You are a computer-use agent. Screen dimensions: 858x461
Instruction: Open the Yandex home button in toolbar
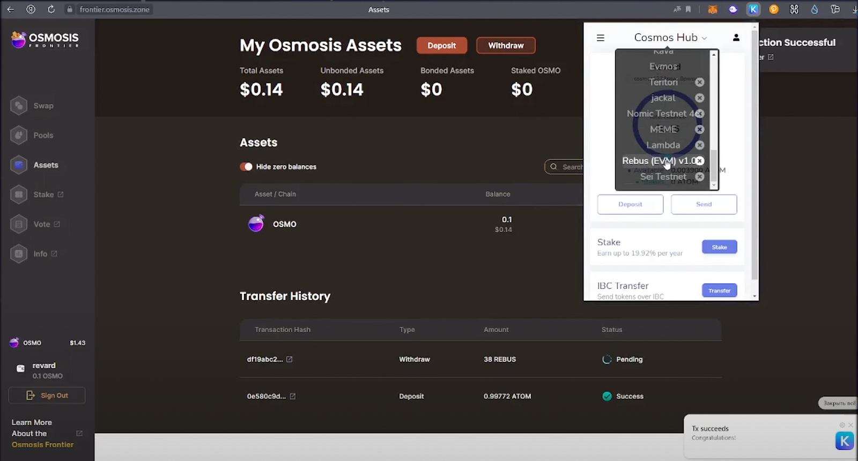31,9
